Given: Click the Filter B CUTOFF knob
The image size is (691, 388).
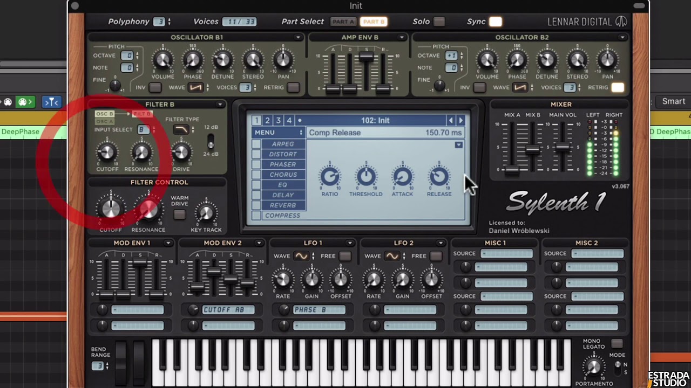Looking at the screenshot, I should tap(107, 153).
